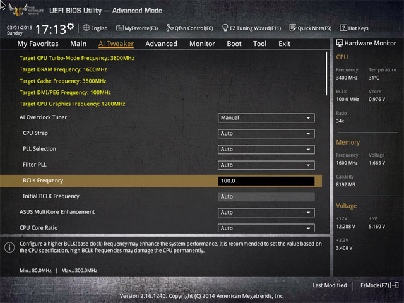Open the PLL Selection dropdown

pyautogui.click(x=266, y=149)
